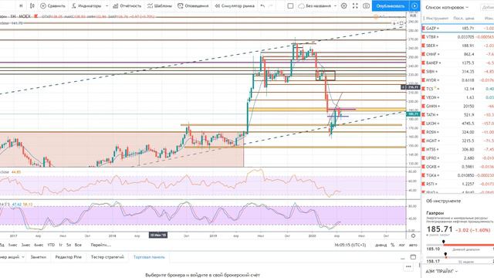
Task: Click the 185.71 current price label on the axis
Action: 413,114
